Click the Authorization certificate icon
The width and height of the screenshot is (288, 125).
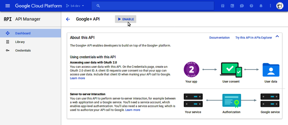pos(232,101)
